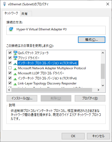112x142 pixels.
Task: Click the vEthernet title bar adapter icon
Action: click(x=4, y=4)
